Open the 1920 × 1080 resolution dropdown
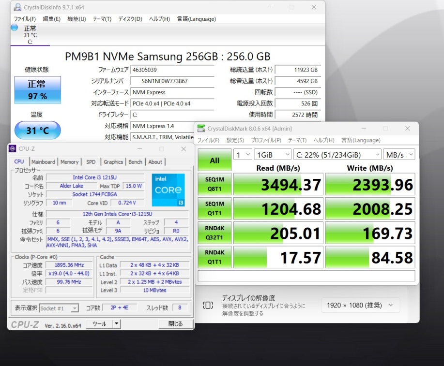This screenshot has width=444, height=366. [x=360, y=305]
